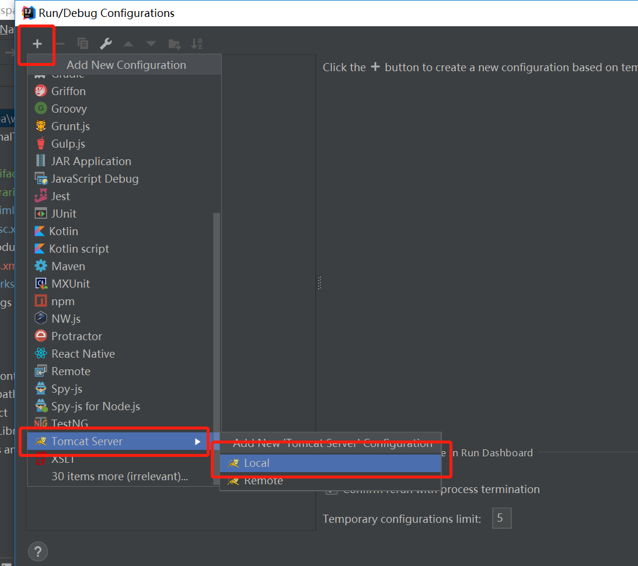638x566 pixels.
Task: Click the Move Down arrow icon
Action: [151, 44]
